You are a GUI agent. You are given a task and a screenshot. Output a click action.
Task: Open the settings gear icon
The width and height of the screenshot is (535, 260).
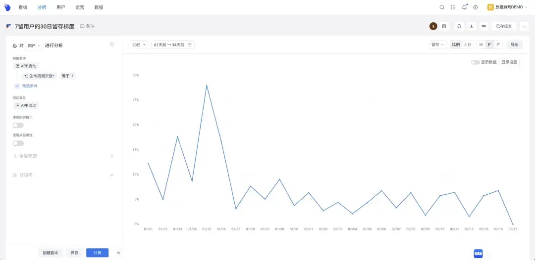(475, 7)
